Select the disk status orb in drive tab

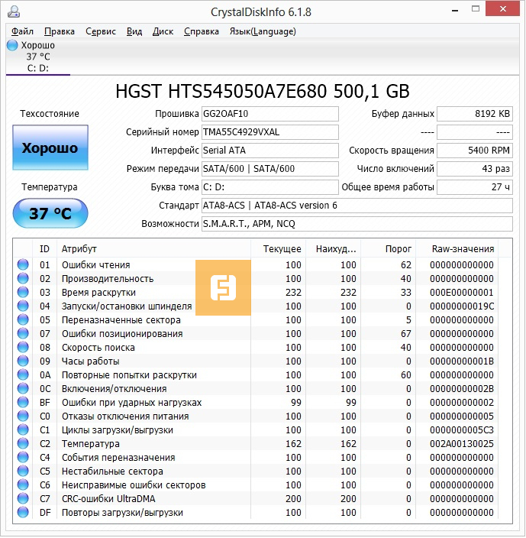[x=12, y=45]
